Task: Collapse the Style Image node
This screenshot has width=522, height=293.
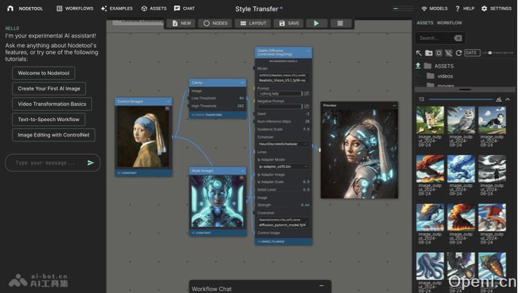Action: click(242, 171)
